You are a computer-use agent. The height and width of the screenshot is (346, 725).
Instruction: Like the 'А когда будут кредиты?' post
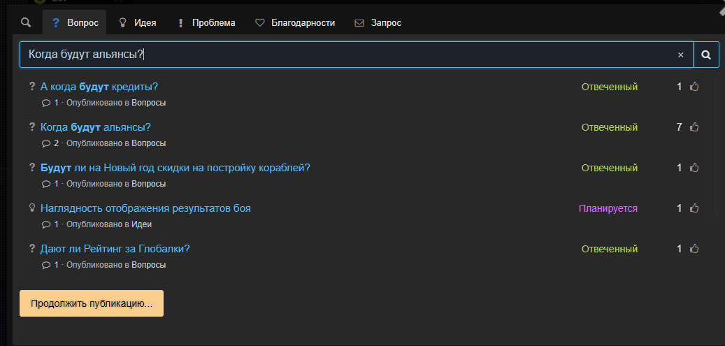pos(694,87)
